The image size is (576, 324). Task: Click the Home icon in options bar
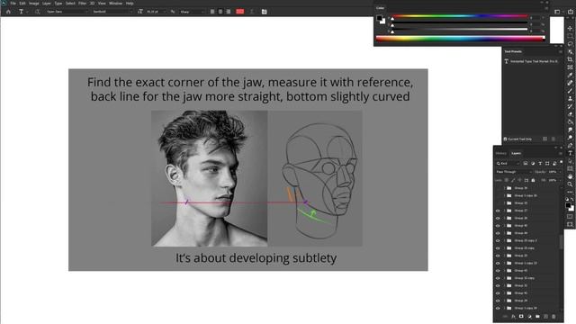[8, 12]
